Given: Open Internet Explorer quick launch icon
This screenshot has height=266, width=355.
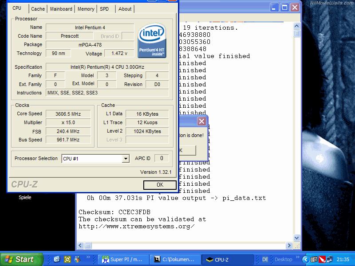Looking at the screenshot, I should click(57, 259).
